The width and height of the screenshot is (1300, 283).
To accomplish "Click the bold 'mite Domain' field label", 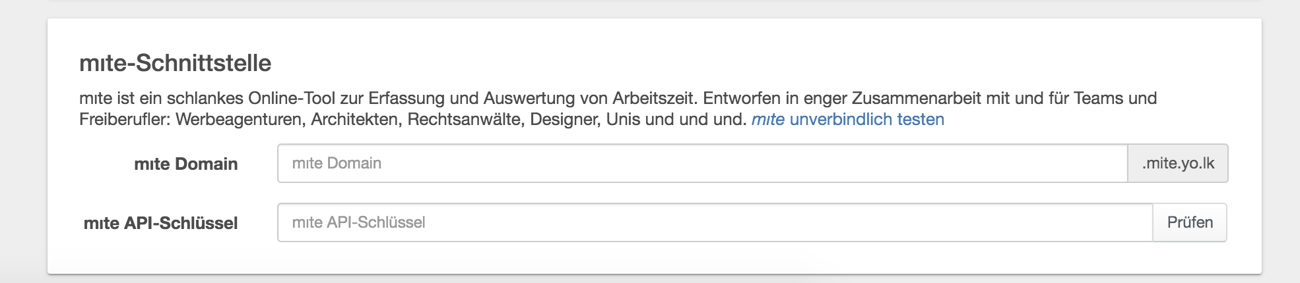I will tap(185, 164).
